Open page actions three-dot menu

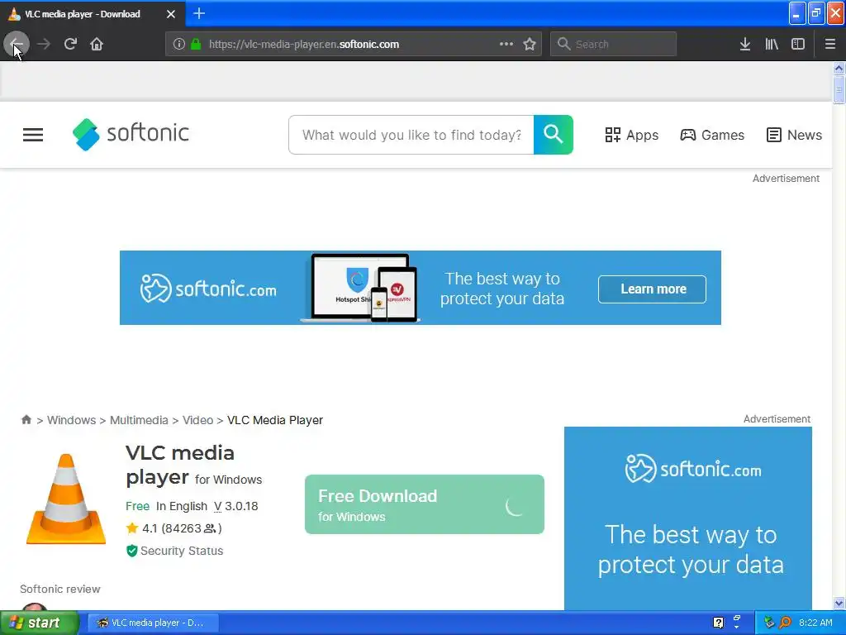pos(506,44)
